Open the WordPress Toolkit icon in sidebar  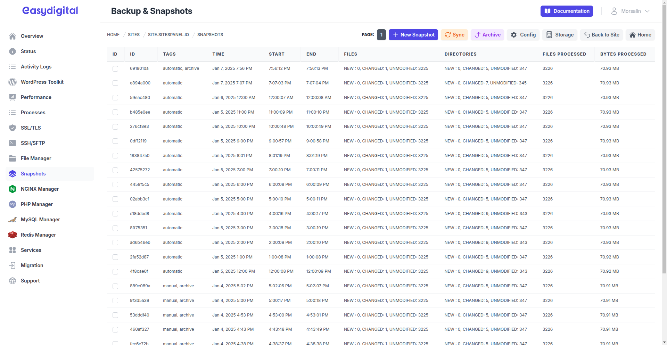[x=13, y=82]
